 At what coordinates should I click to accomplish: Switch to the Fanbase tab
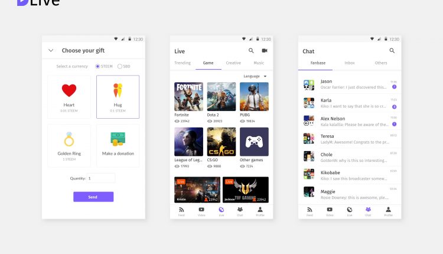coord(318,63)
